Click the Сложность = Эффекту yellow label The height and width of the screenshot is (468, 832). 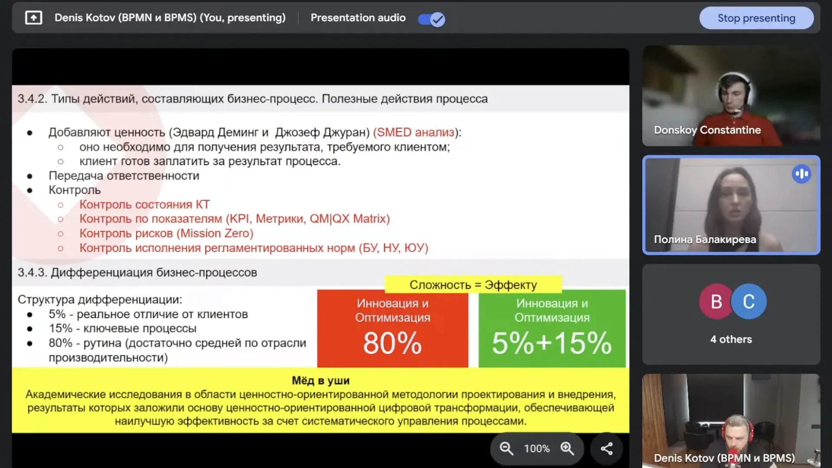[473, 285]
